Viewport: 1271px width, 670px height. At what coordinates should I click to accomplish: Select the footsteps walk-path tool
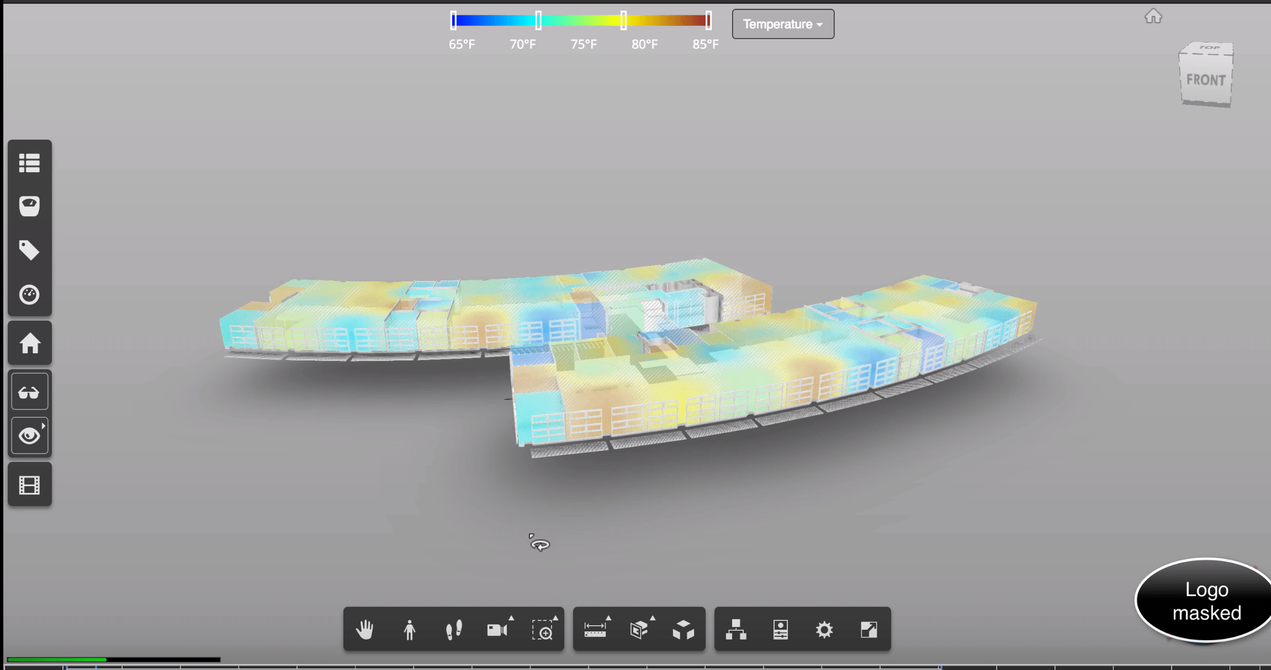[x=454, y=630]
